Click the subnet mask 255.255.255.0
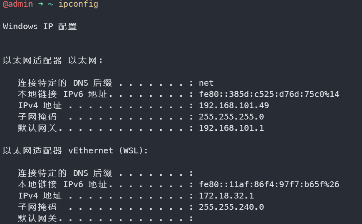 pos(231,117)
